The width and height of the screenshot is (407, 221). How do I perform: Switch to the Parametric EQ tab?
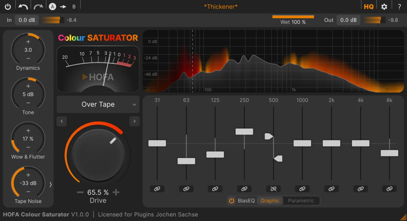click(x=302, y=200)
